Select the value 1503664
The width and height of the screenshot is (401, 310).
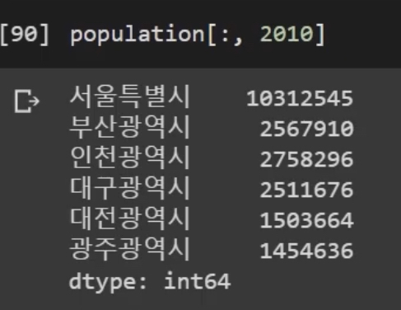click(x=306, y=220)
